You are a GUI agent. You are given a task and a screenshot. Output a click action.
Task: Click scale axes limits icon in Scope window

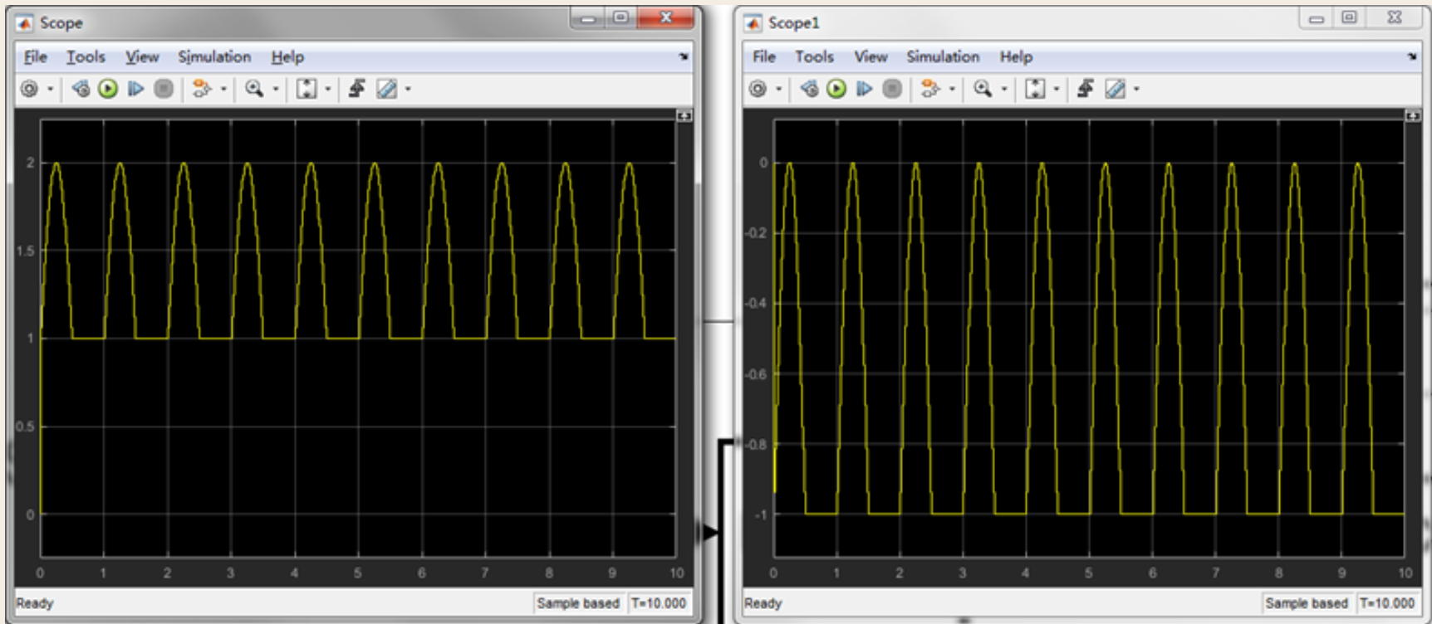[307, 89]
